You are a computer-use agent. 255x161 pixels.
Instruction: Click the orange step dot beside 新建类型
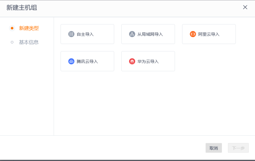point(12,28)
